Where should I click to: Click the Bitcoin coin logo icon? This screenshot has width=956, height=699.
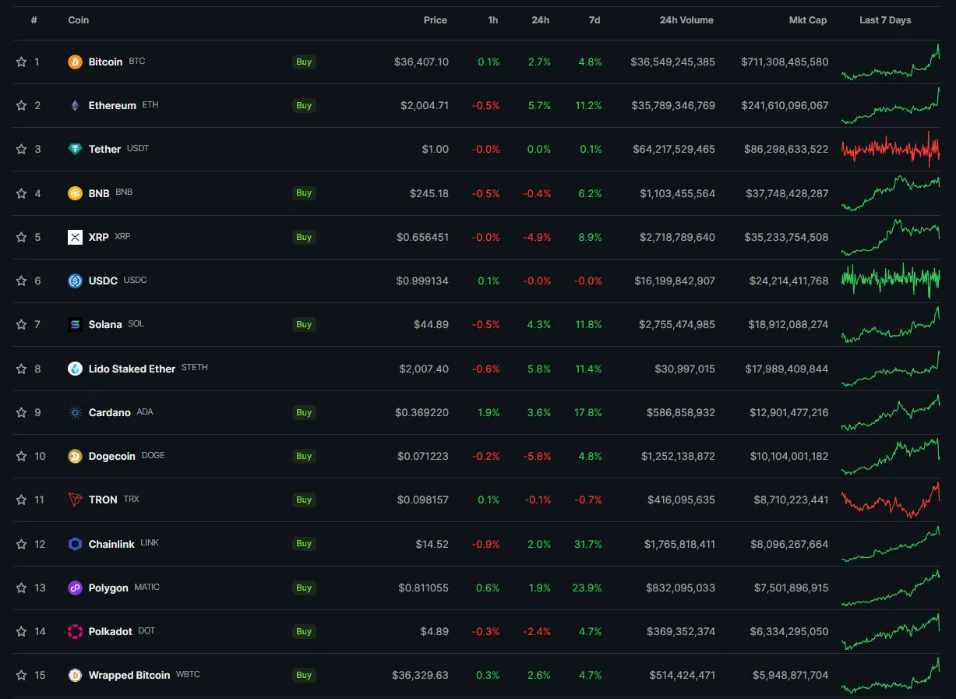pyautogui.click(x=75, y=62)
